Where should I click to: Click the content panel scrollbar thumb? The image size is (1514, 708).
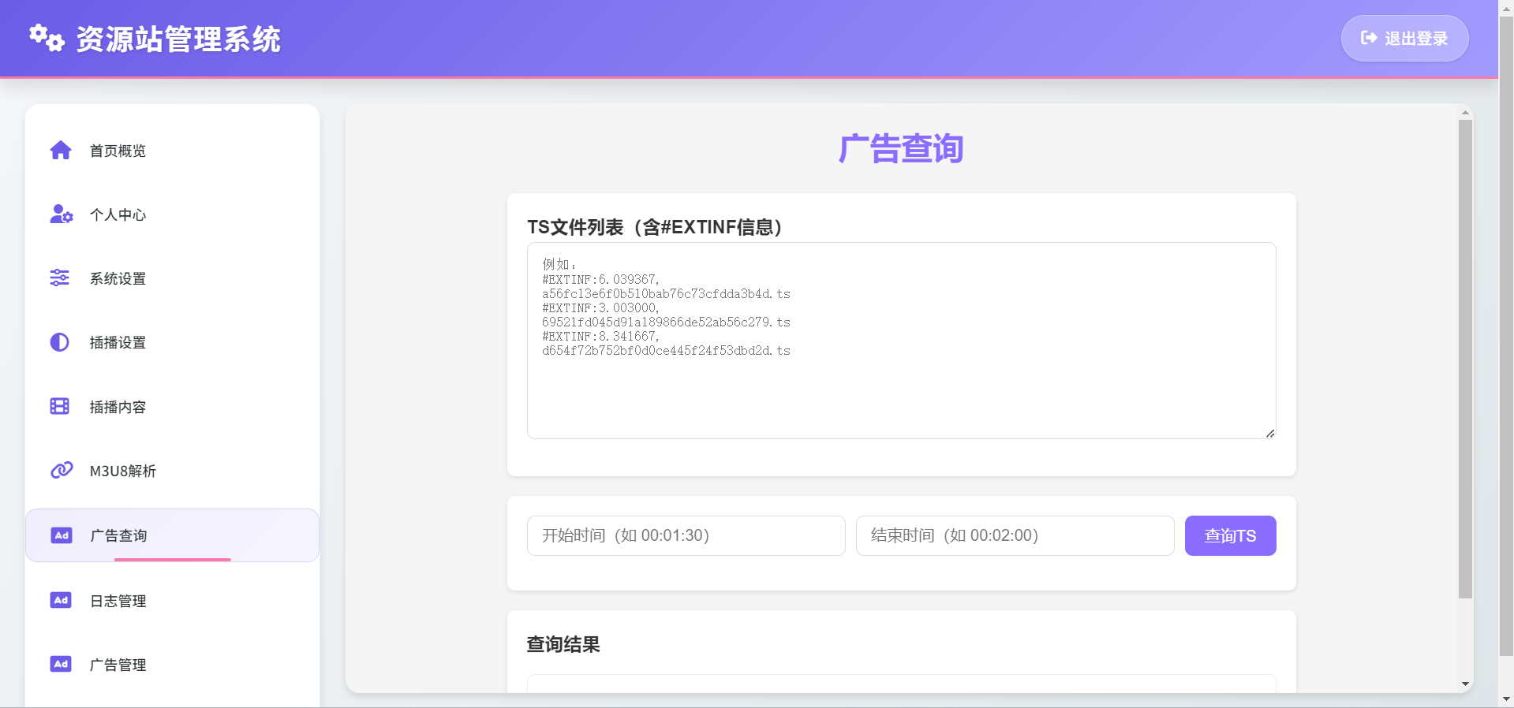click(x=1465, y=359)
